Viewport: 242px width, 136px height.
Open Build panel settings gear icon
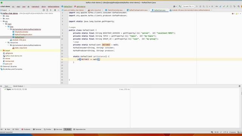pos(239,86)
